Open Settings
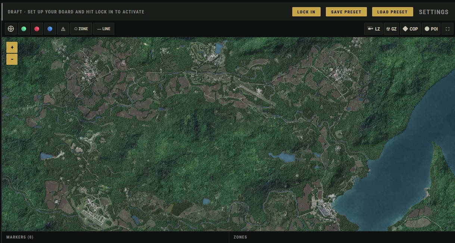 pyautogui.click(x=434, y=12)
